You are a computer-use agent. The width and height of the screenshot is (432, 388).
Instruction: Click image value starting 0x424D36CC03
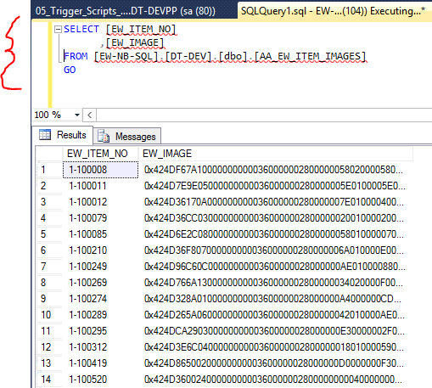(x=276, y=218)
